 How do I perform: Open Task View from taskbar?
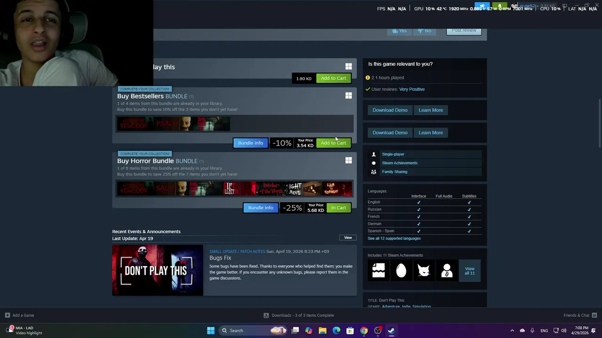(295, 330)
